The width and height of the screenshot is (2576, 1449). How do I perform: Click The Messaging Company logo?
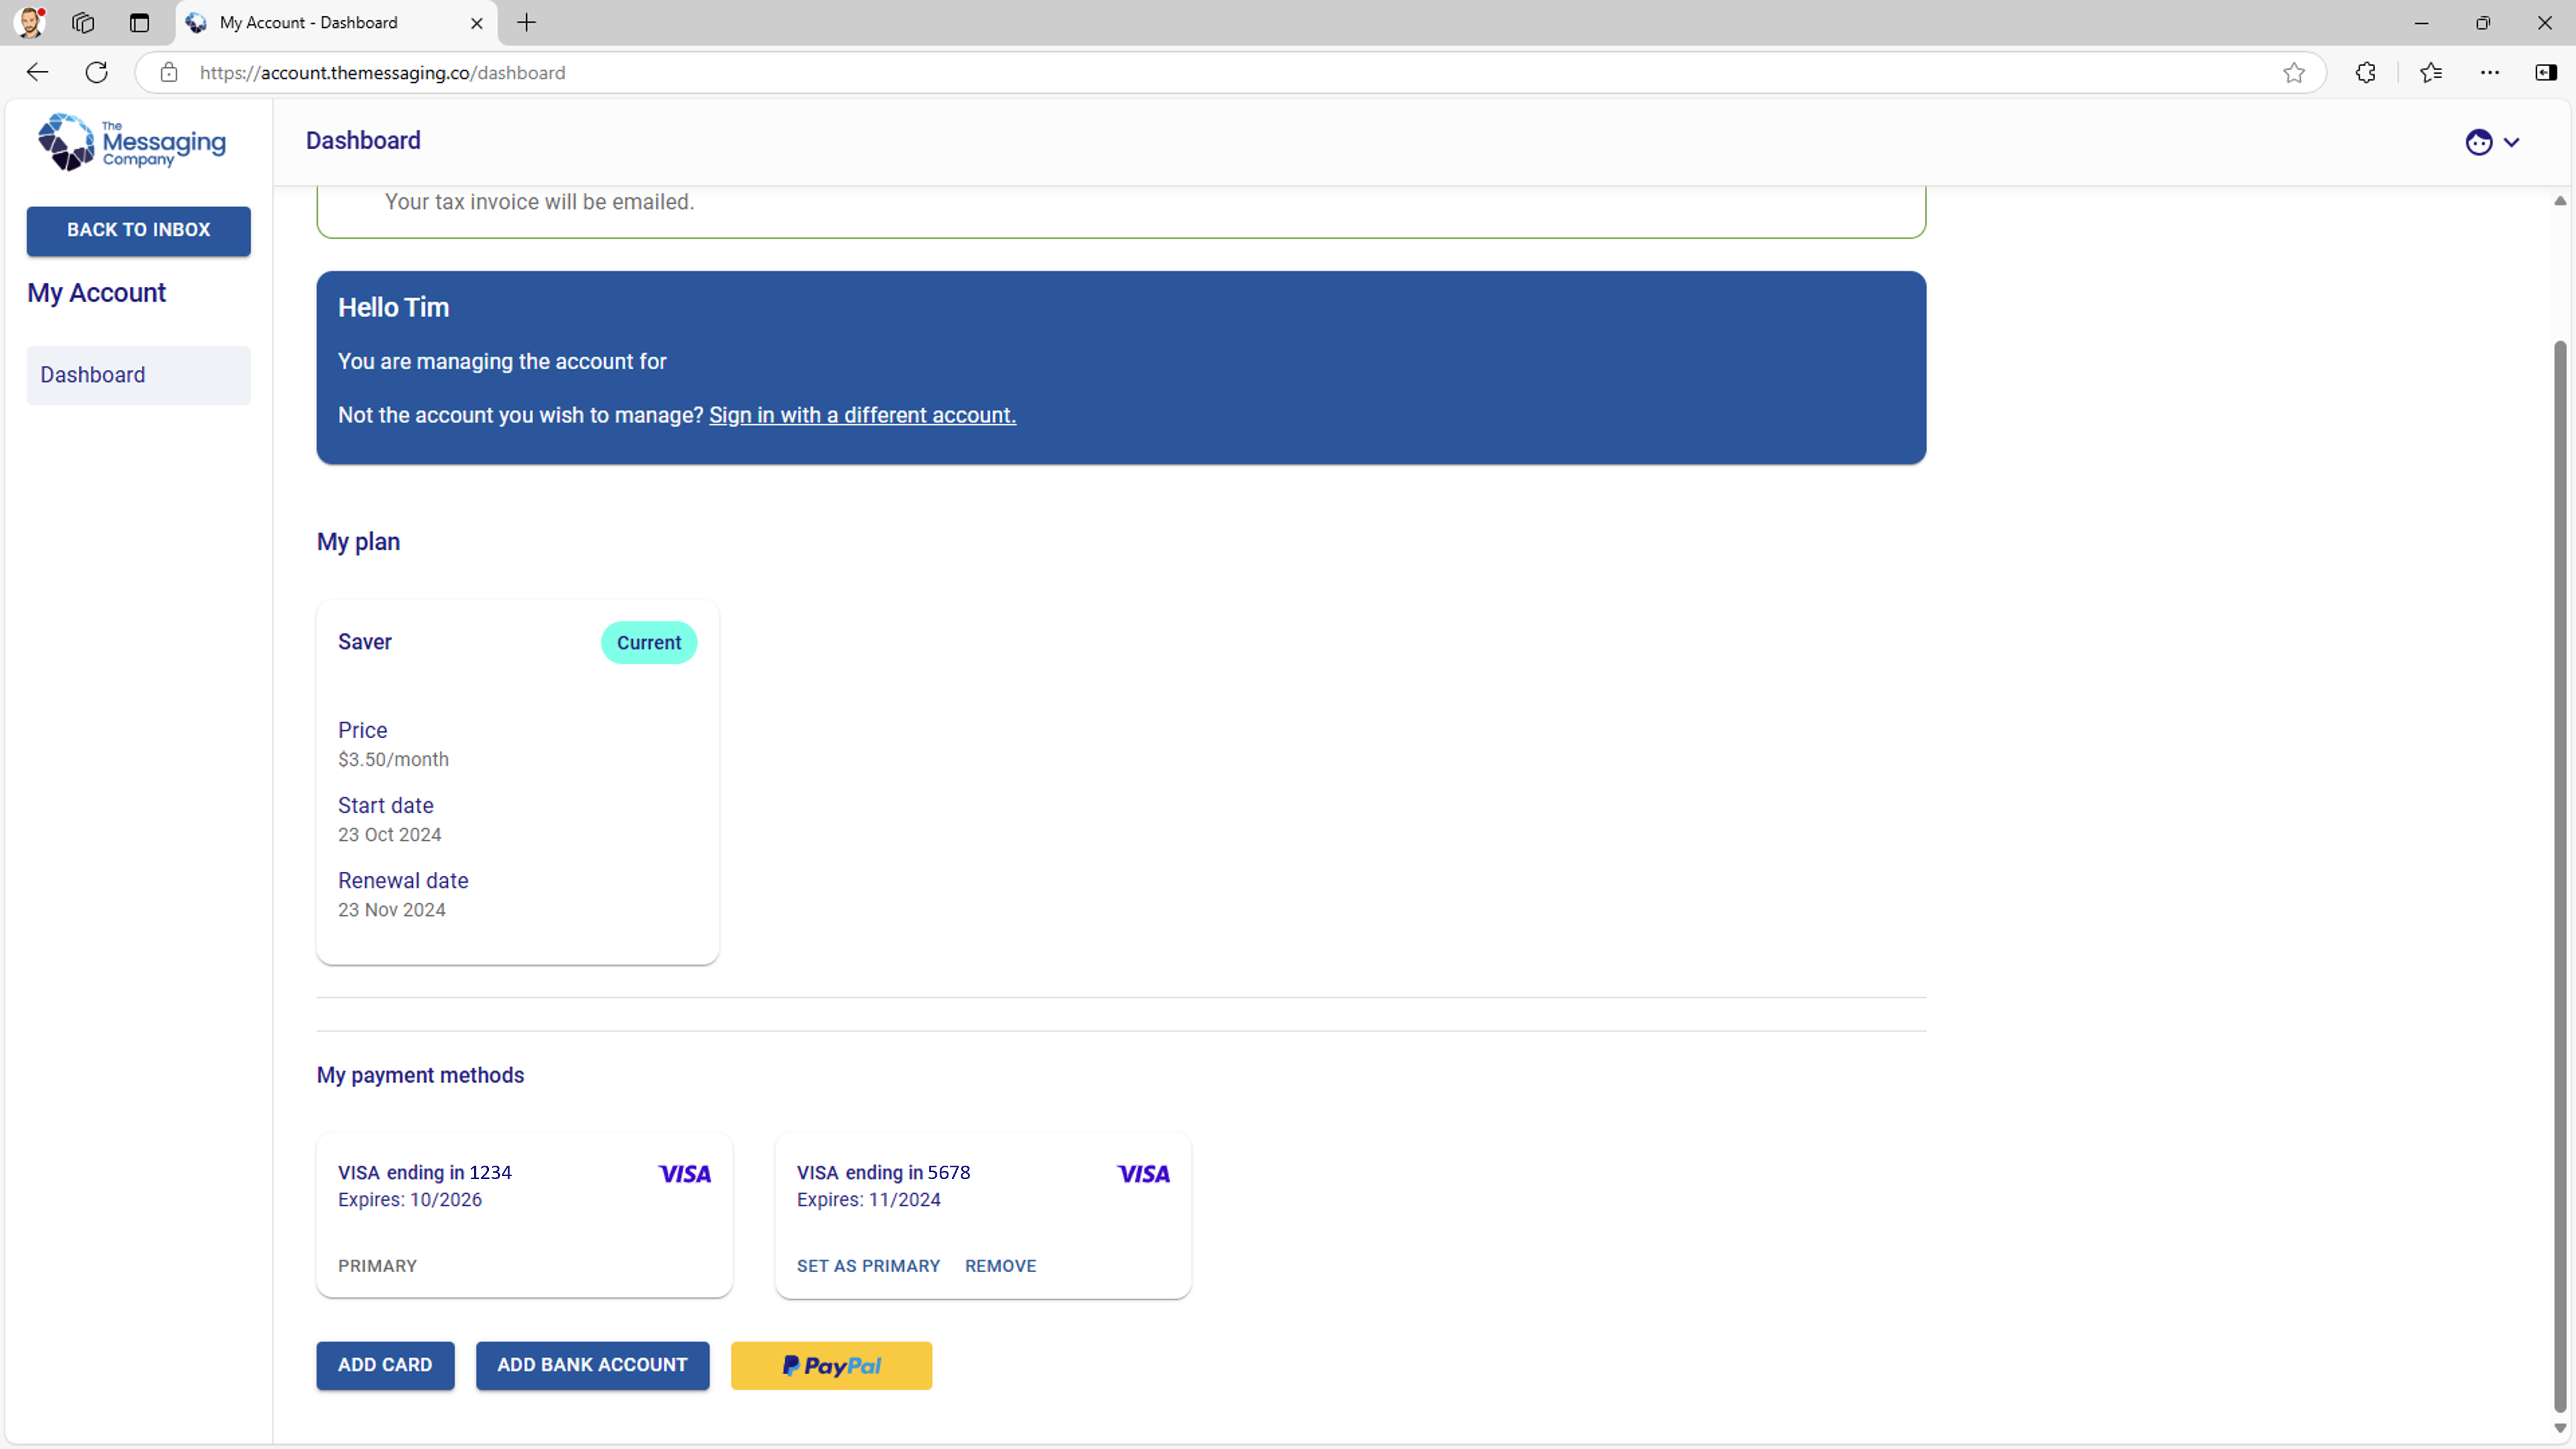132,141
